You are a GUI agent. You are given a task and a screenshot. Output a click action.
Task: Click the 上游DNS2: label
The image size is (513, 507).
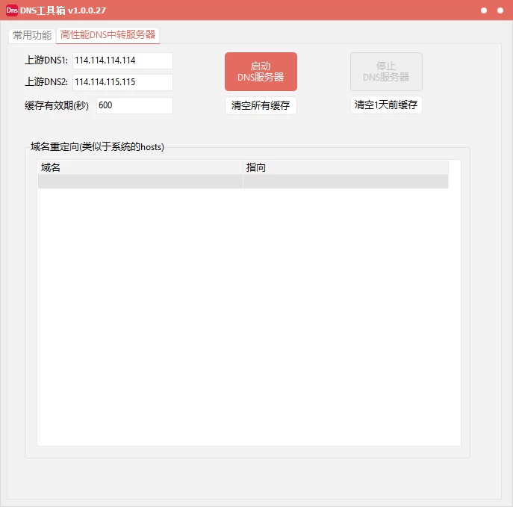click(x=46, y=81)
